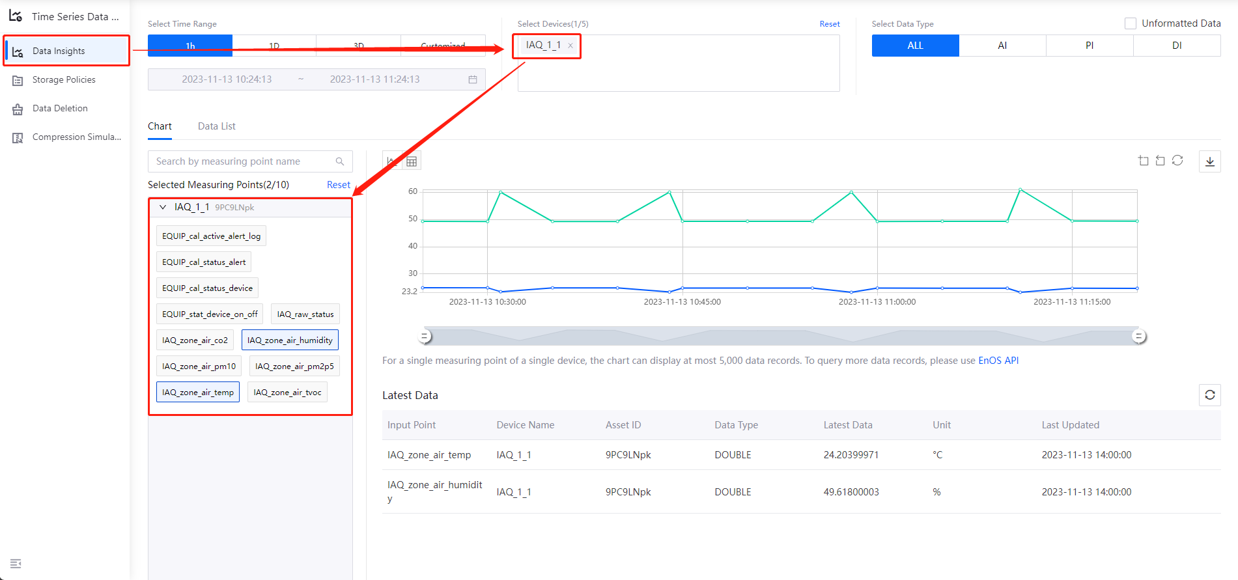Click the chart restore refresh icon
Viewport: 1238px width, 580px height.
[1177, 161]
